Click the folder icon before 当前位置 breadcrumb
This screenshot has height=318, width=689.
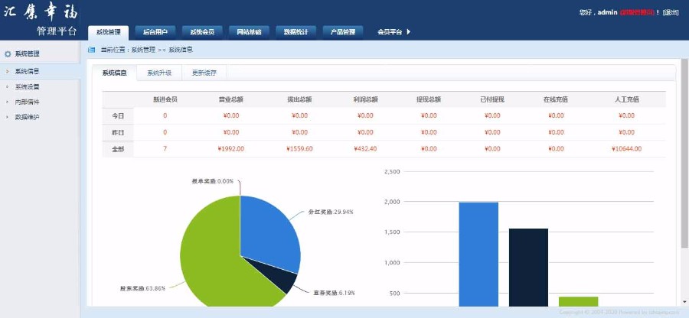[92, 50]
